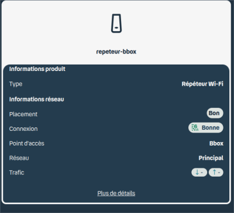Click the 'Point d'accès' label

tap(27, 143)
